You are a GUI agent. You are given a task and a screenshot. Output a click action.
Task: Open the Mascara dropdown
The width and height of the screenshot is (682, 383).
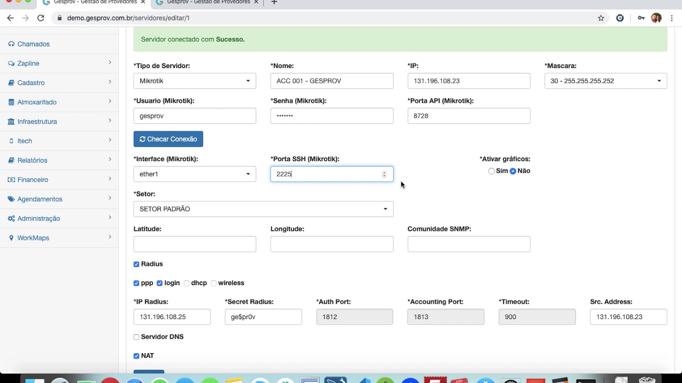[606, 81]
